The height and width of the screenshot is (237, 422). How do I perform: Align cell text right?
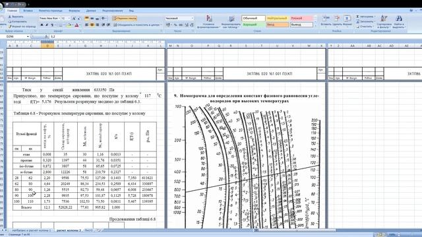97,25
